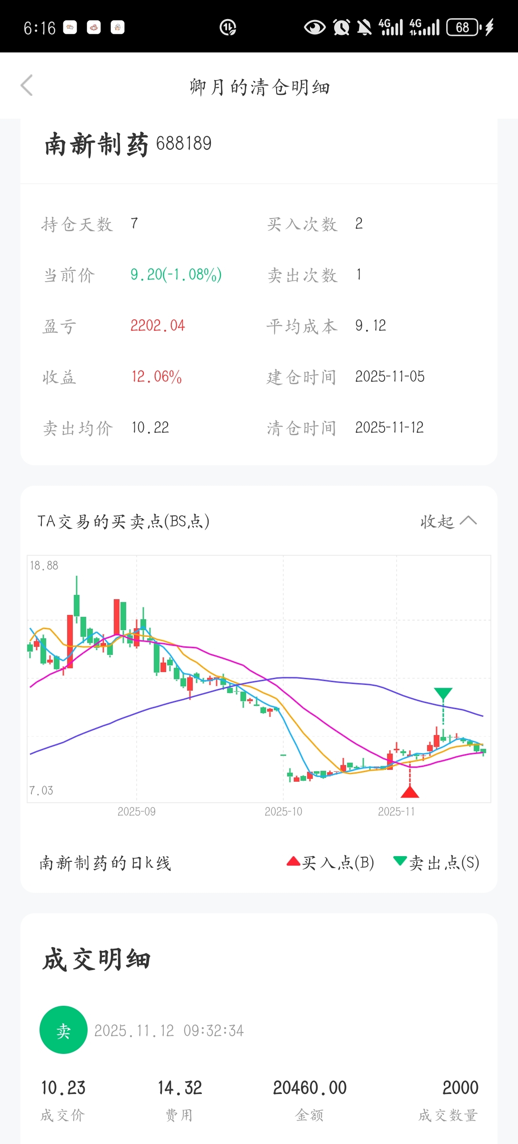Tap the sell timestamp 2025.11.12 09:32:34
Viewport: 518px width, 1144px height.
point(169,1031)
